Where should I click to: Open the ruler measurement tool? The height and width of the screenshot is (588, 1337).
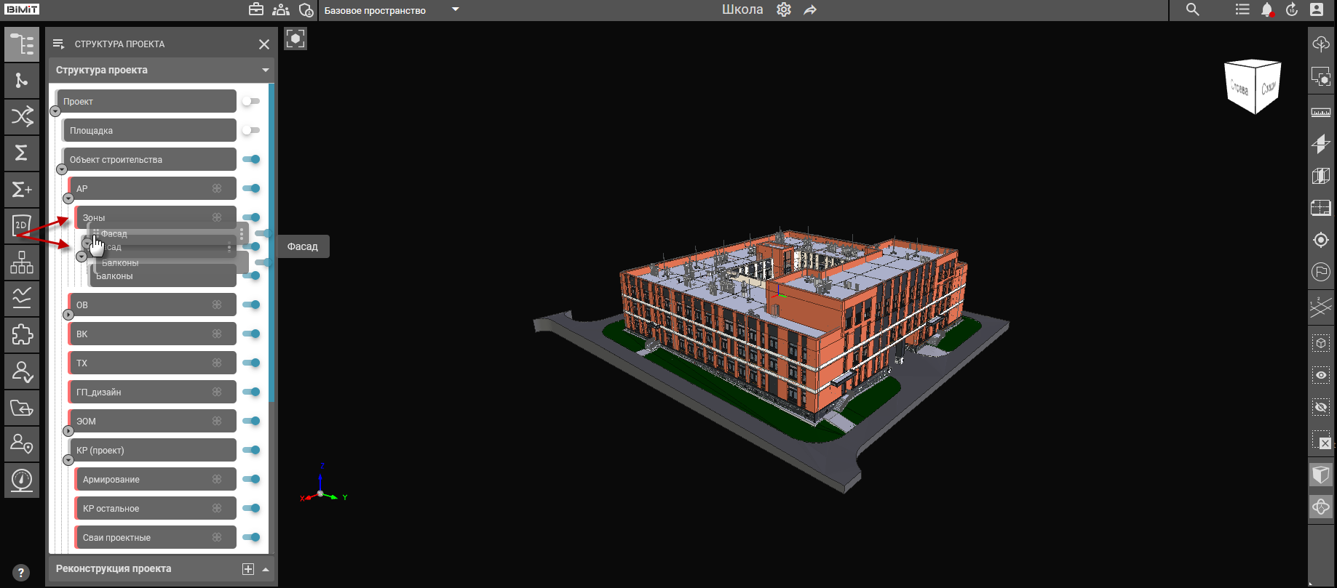[x=1320, y=112]
